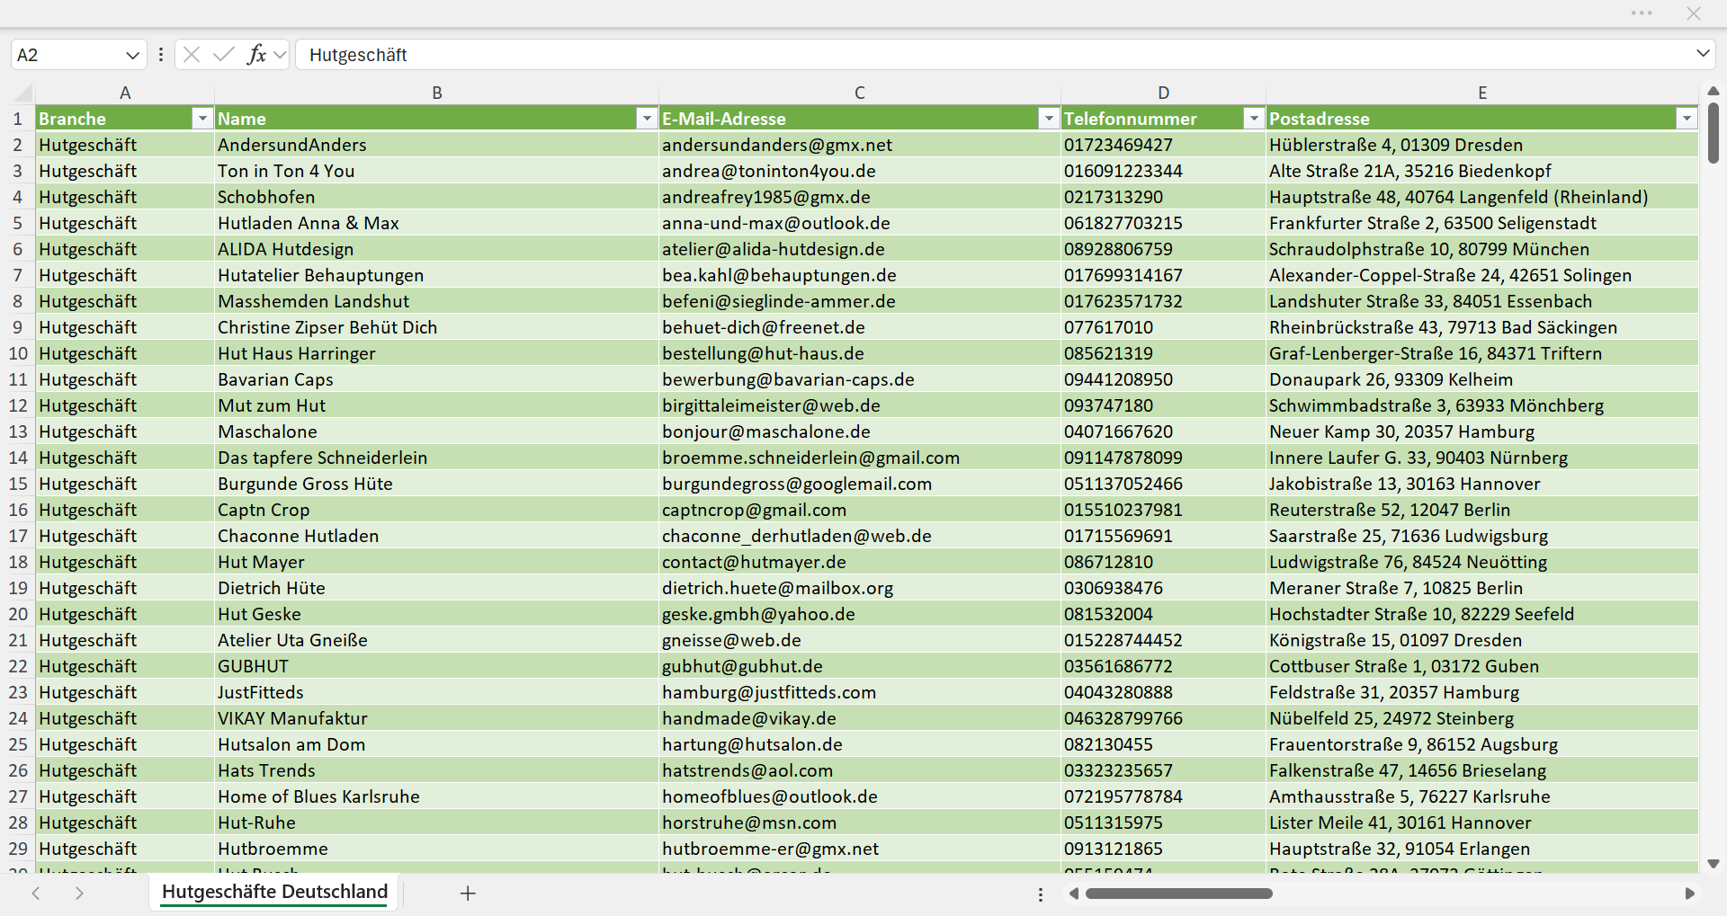
Task: Select cell Ton in Ton 4 You
Action: click(436, 171)
